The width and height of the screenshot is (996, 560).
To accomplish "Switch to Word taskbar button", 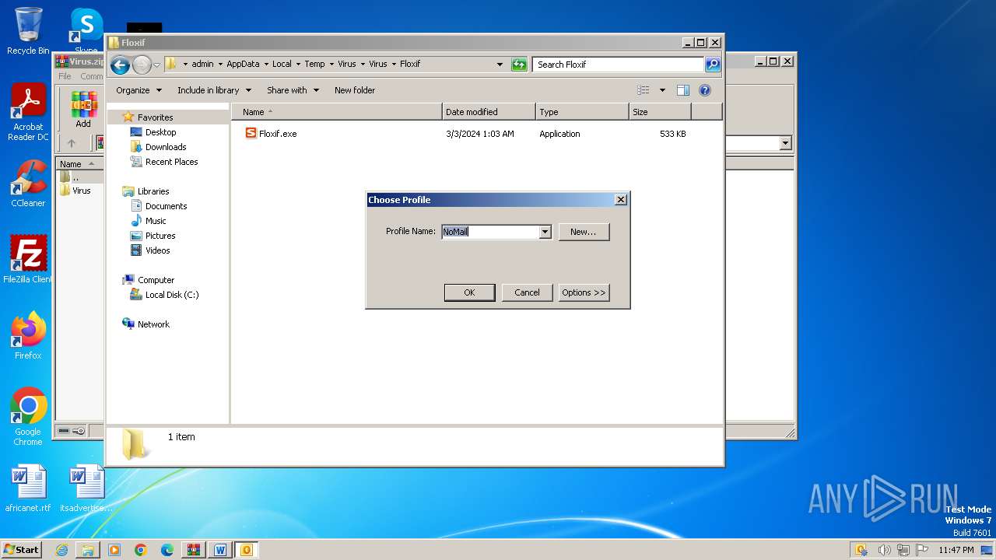I will pos(220,550).
